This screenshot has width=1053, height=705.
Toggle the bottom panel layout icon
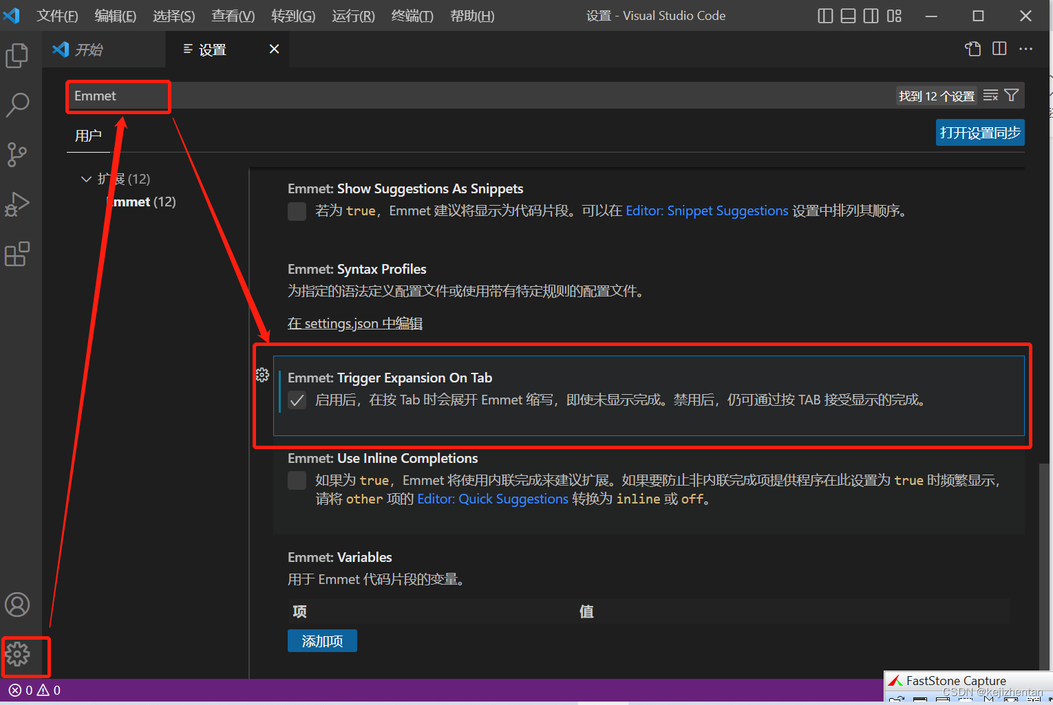coord(848,16)
